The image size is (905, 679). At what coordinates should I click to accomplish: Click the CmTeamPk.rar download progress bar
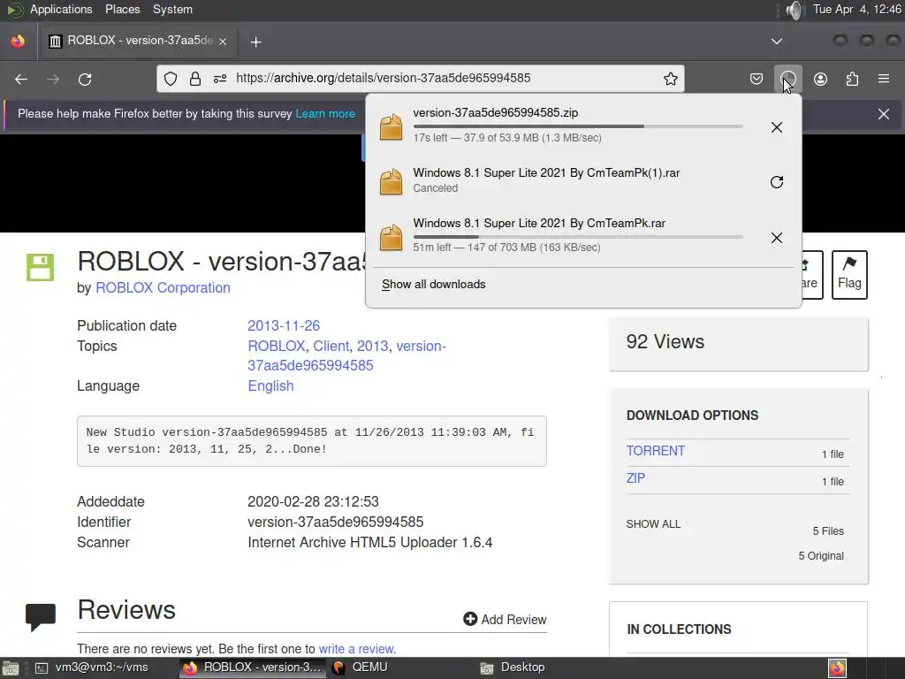click(x=578, y=237)
